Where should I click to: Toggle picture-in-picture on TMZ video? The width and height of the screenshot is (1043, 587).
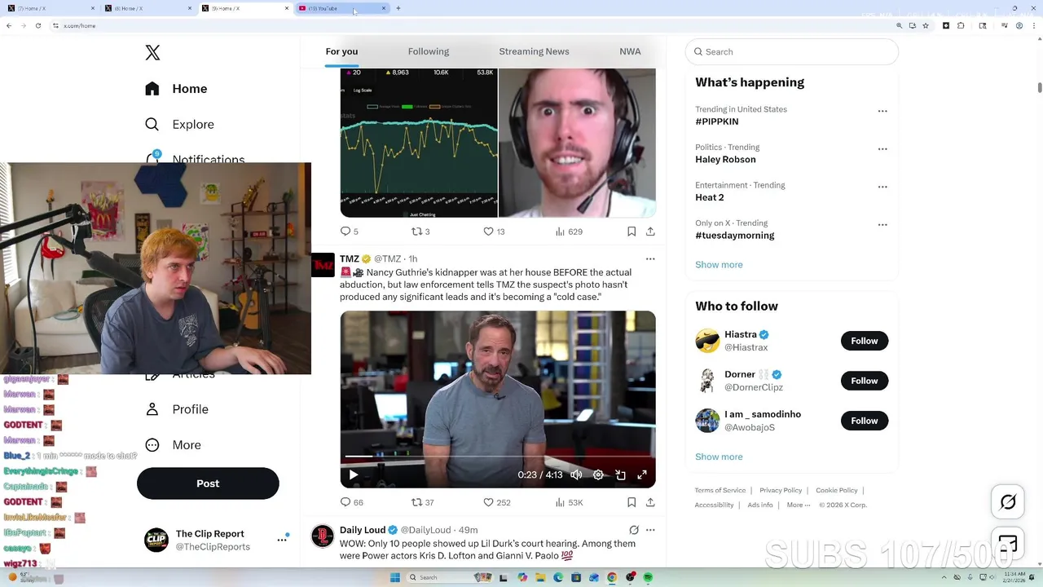point(620,474)
